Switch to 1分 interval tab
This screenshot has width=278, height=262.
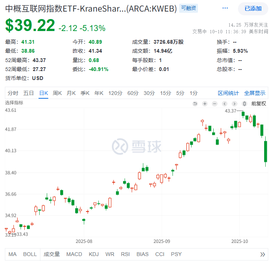(x=193, y=93)
